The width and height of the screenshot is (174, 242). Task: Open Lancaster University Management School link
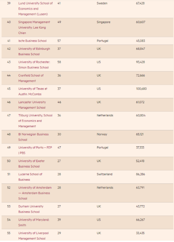[x=32, y=105]
